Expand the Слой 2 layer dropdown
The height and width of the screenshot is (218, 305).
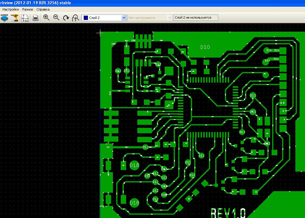tap(124, 18)
